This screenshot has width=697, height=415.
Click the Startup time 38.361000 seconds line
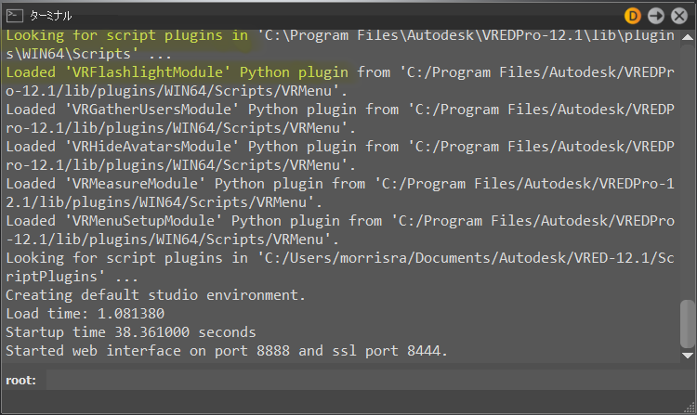(x=131, y=332)
